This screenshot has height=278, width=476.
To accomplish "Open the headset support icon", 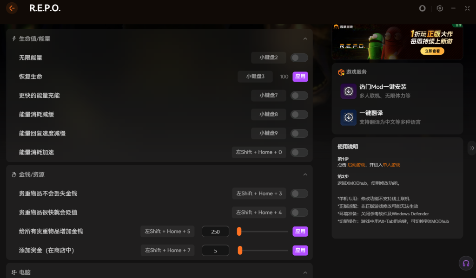I will (x=465, y=263).
